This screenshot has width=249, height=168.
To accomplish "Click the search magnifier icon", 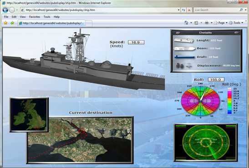I will pos(241,10).
